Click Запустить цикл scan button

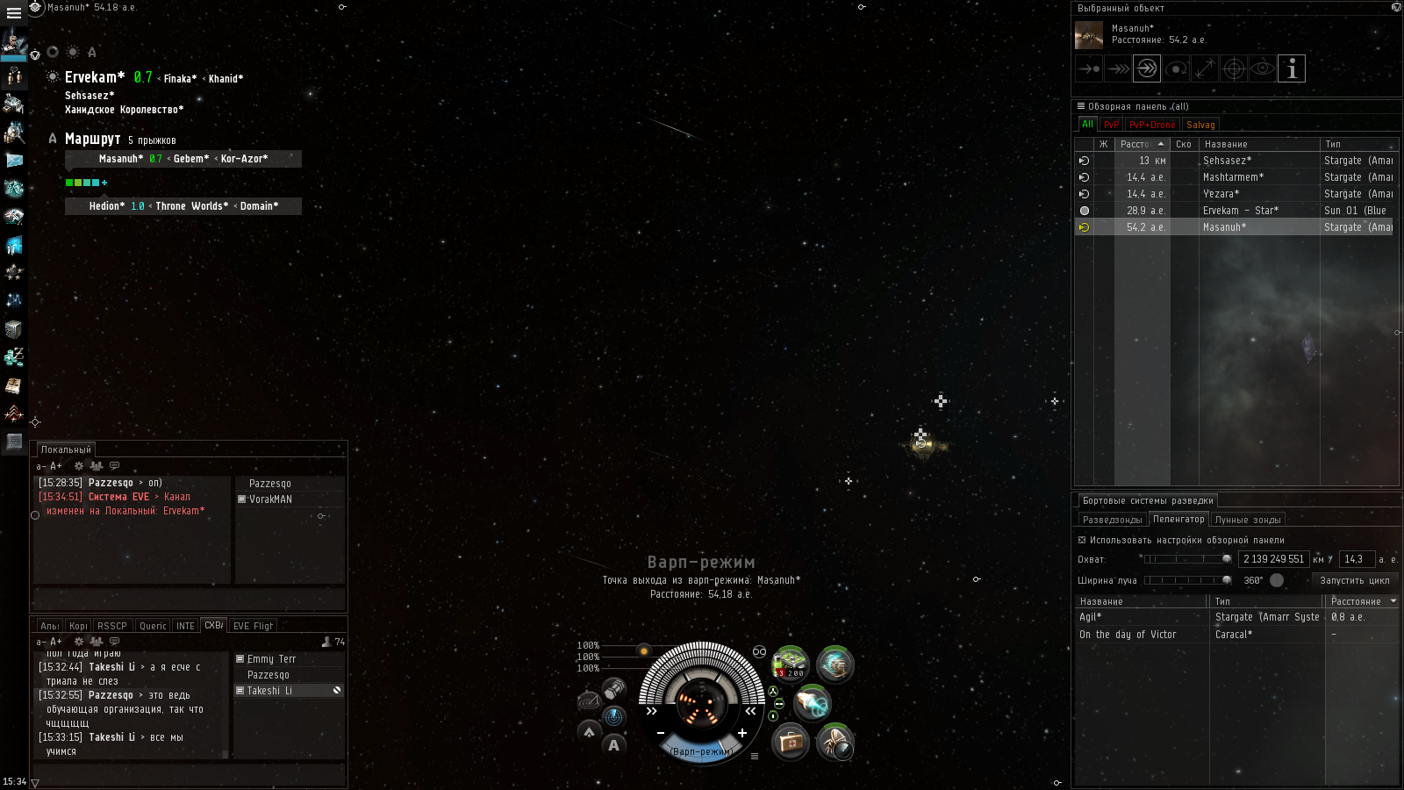point(1355,580)
